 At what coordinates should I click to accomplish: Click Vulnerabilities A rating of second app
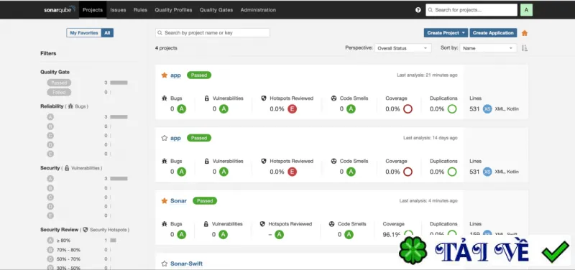pos(224,172)
